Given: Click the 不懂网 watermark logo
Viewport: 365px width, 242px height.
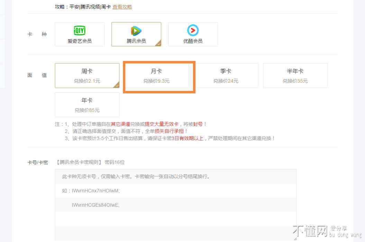Looking at the screenshot, I should tap(310, 231).
